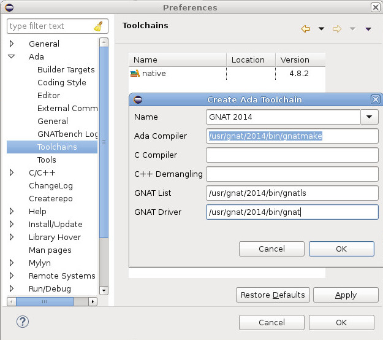Expand the C/C++ tree node
Screen dimensions: 383x340
point(11,172)
